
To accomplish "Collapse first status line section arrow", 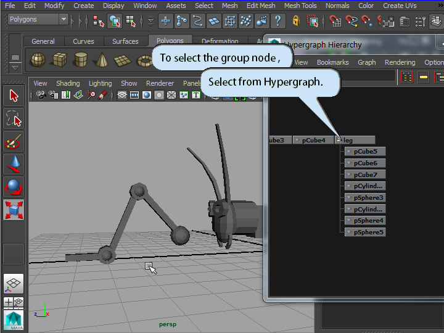I will 73,21.
